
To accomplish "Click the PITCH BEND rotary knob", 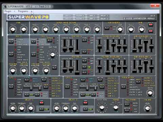I will tap(102, 107).
